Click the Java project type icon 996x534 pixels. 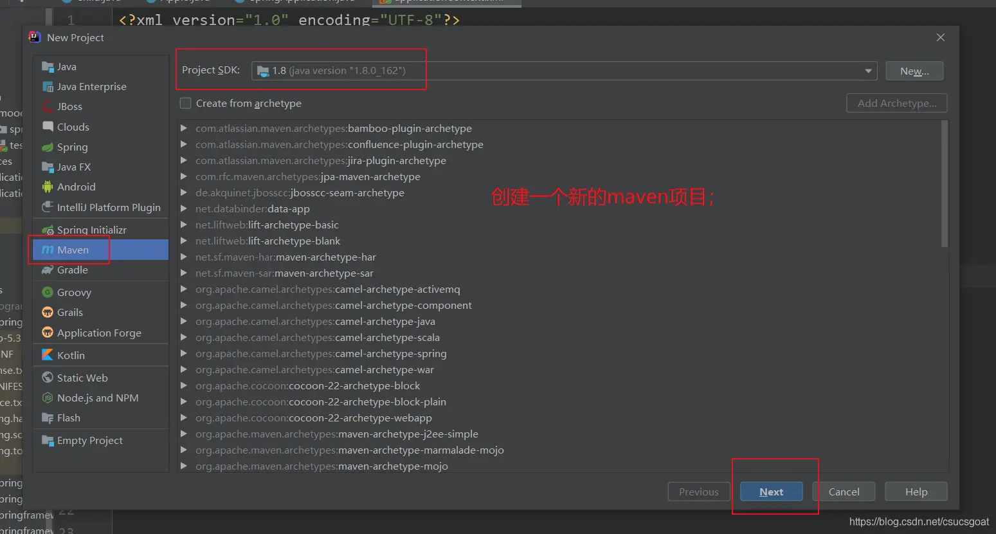pos(48,66)
